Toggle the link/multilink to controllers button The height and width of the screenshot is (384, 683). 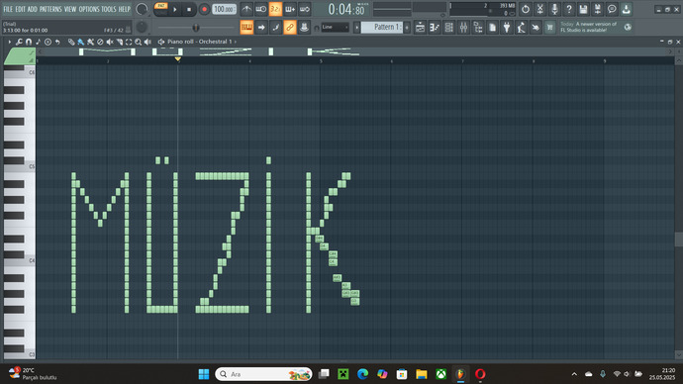[290, 28]
